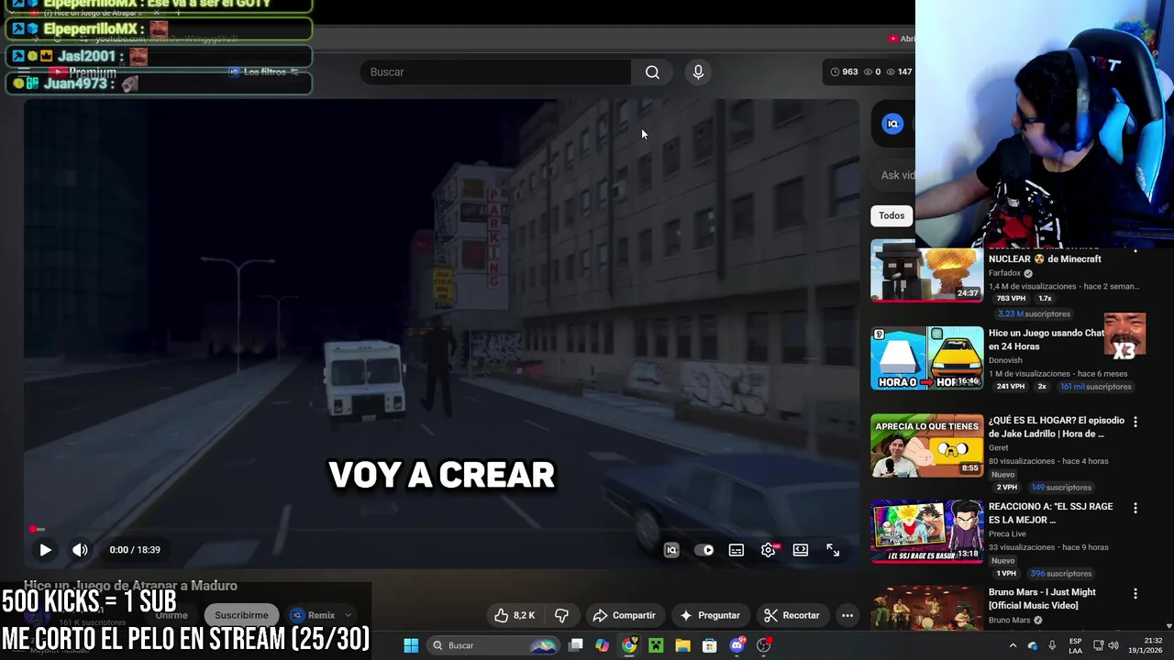The height and width of the screenshot is (660, 1174).
Task: Click the Compartir share button
Action: tap(624, 615)
